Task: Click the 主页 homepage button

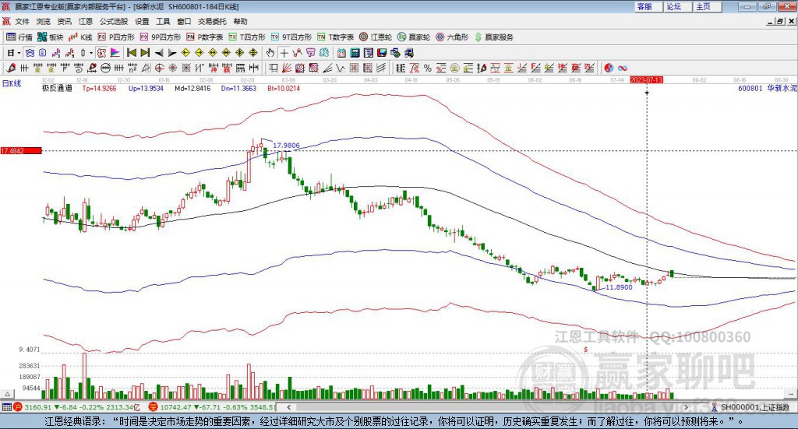Action: [x=707, y=6]
